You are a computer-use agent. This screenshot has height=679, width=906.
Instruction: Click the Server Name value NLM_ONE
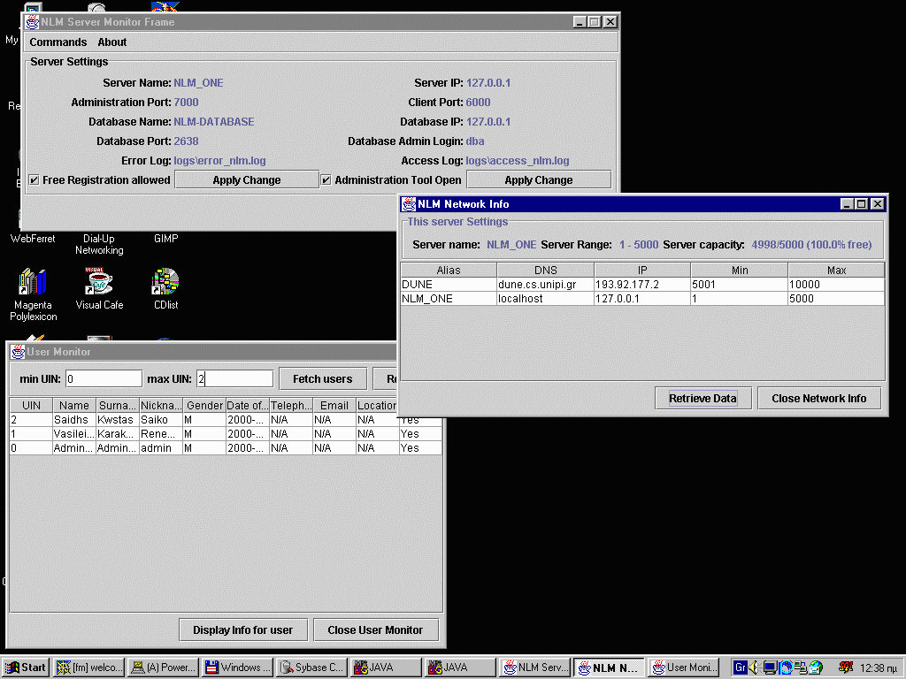point(198,83)
